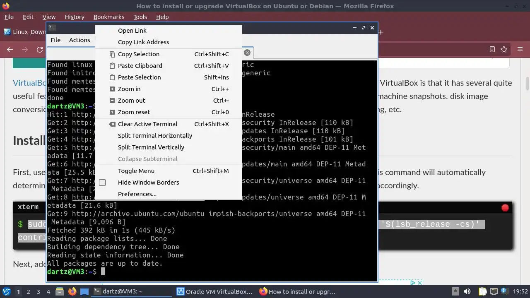
Task: Choose Split Terminal Horizontally
Action: (x=168, y=136)
